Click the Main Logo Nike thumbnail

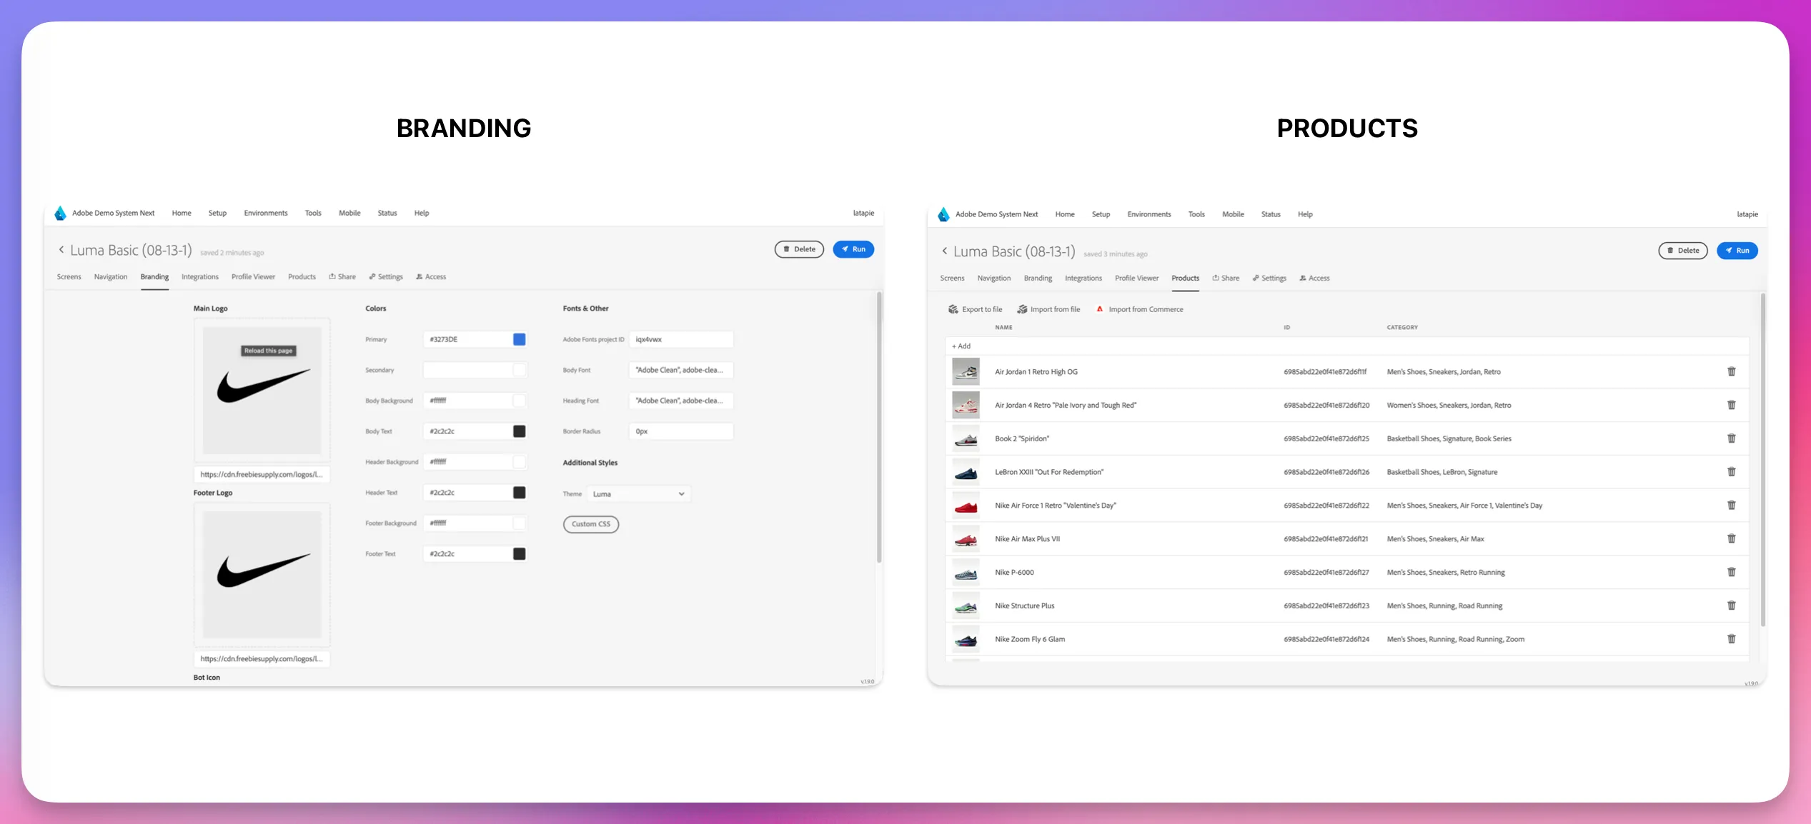point(262,391)
